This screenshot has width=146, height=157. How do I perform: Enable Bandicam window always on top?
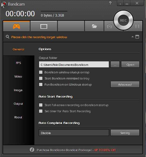pos(41,72)
